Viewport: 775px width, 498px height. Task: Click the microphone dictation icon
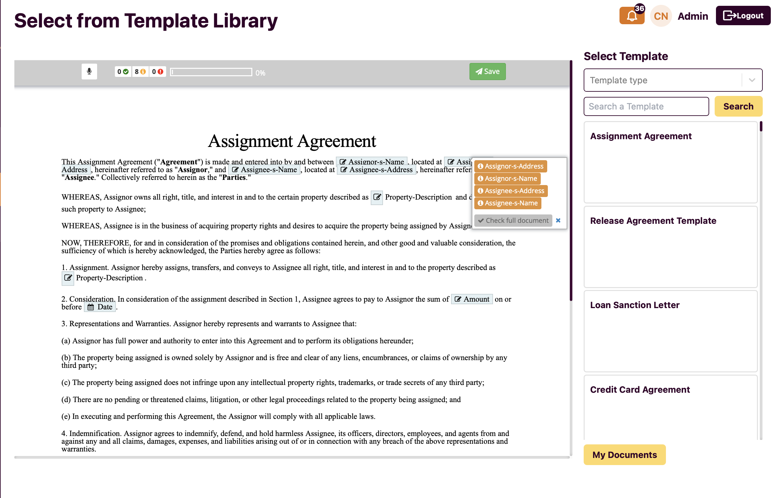pos(89,71)
